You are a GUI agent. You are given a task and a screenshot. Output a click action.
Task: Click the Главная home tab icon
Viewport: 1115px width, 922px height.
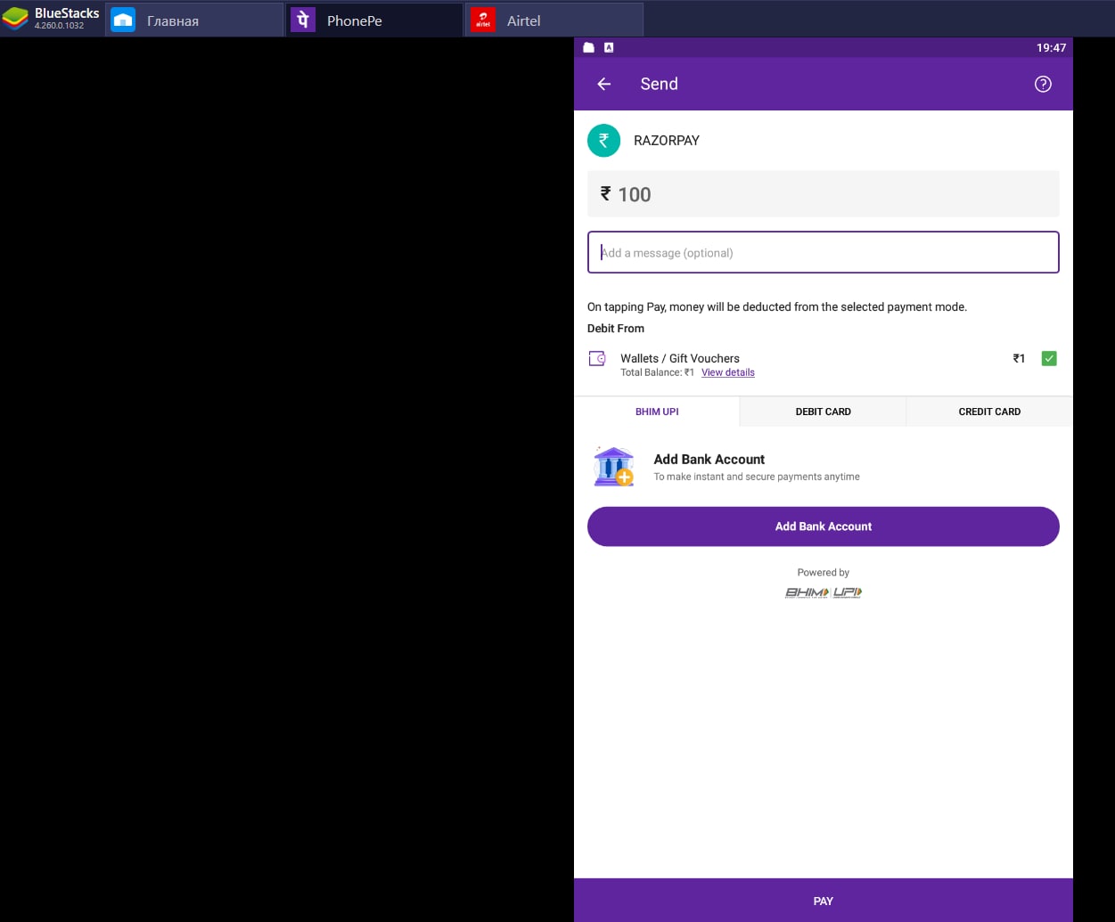pos(123,20)
